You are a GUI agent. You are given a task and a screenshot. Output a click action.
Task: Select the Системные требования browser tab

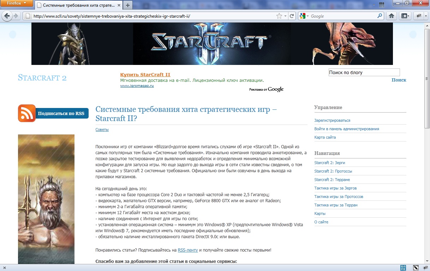(x=78, y=5)
